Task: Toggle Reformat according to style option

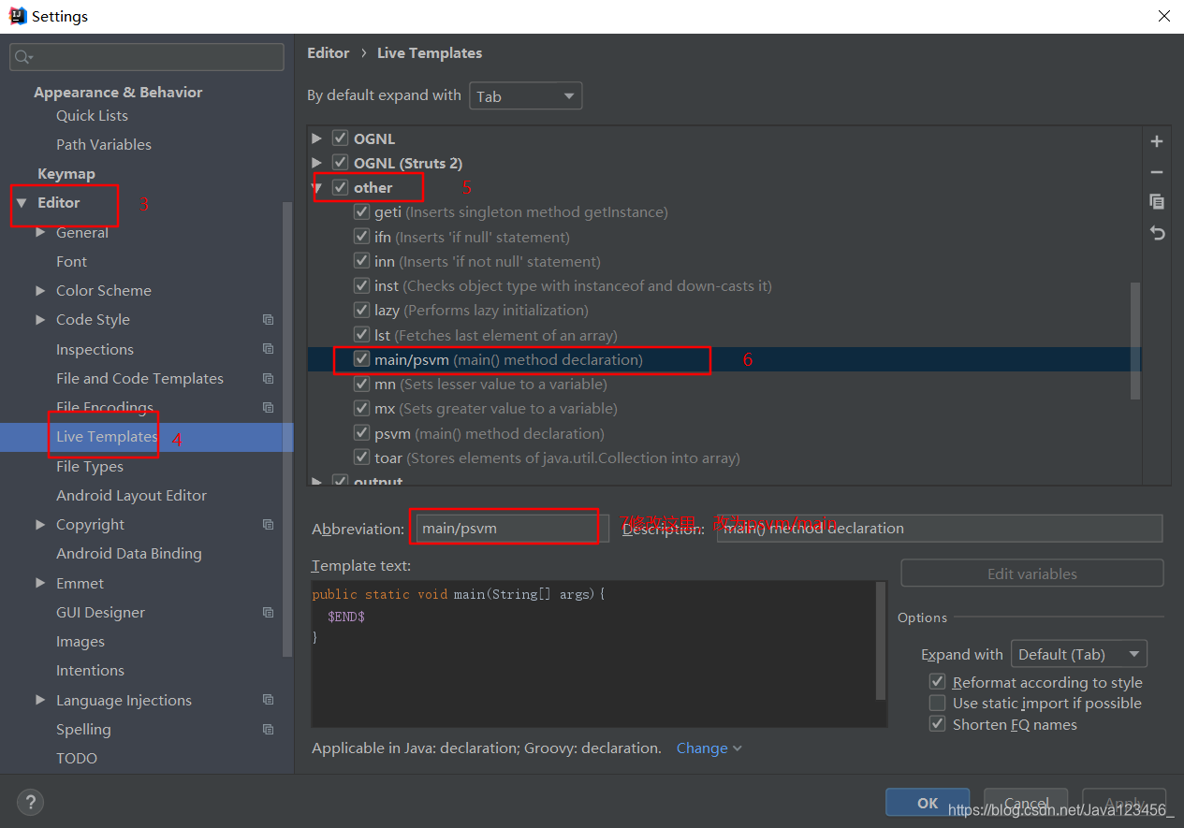Action: click(937, 682)
